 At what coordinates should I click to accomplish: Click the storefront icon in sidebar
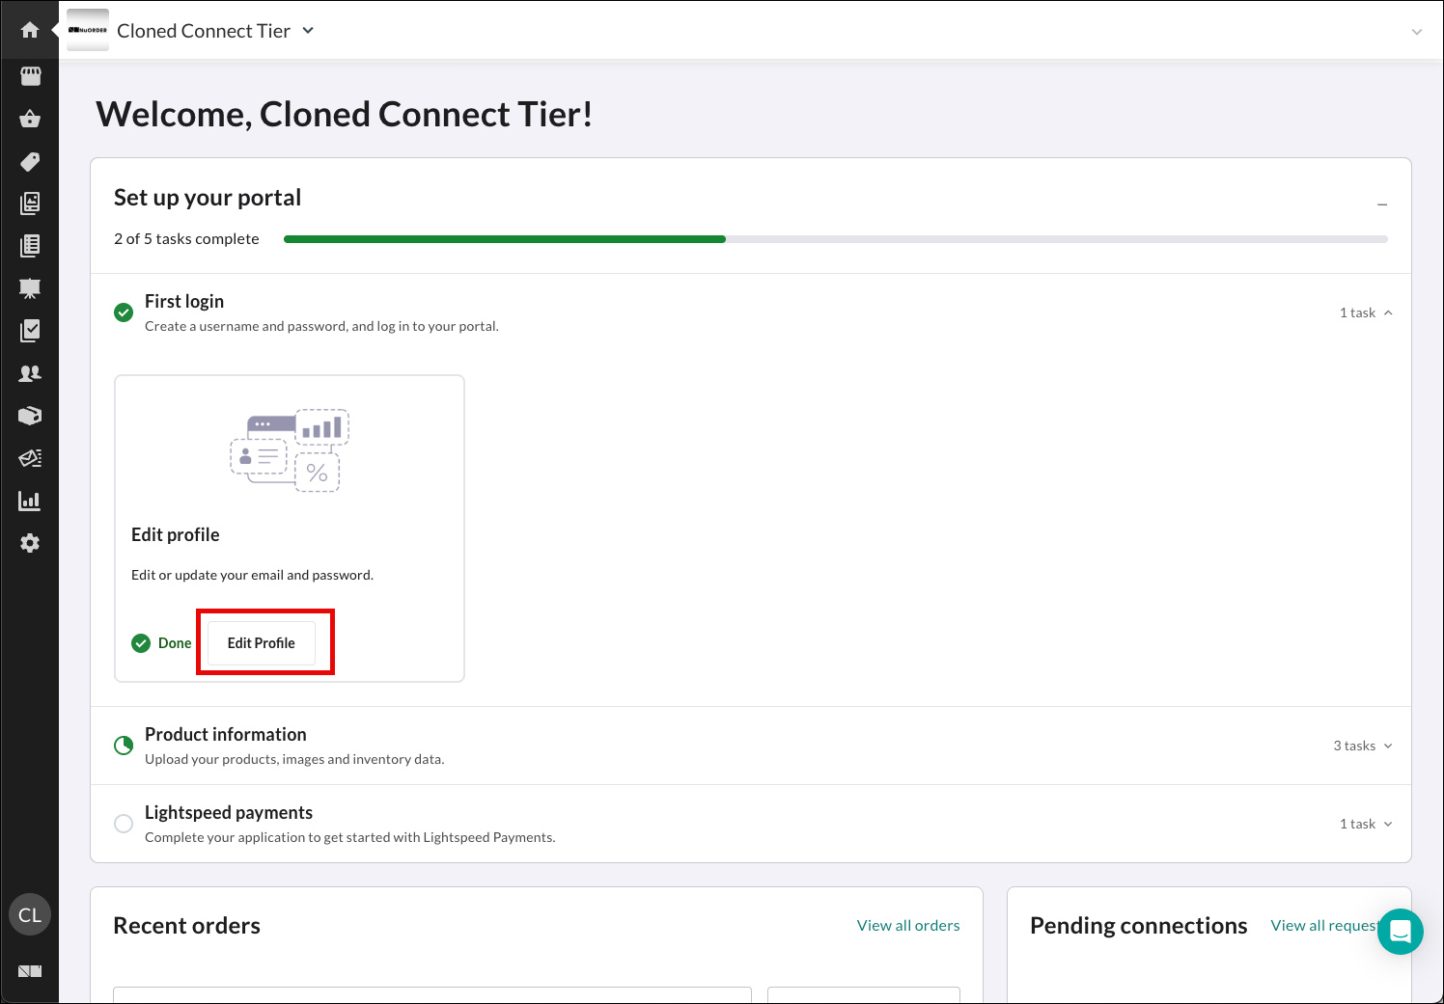tap(30, 75)
